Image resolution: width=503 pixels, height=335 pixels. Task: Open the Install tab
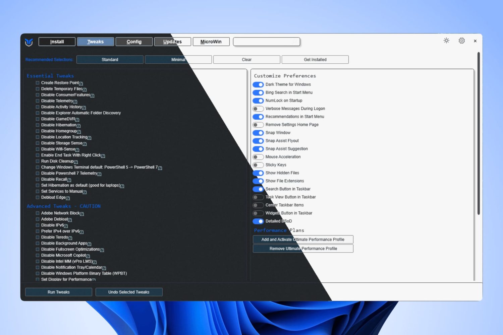(x=57, y=42)
